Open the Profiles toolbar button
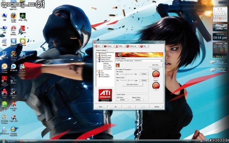229x143 pixels. point(119,46)
